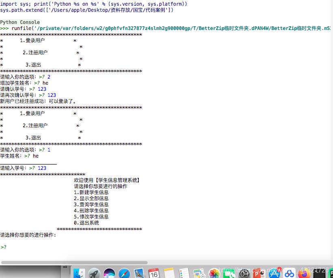Open the yellow Notes app in Dock
This screenshot has width=333, height=278.
(x=169, y=273)
